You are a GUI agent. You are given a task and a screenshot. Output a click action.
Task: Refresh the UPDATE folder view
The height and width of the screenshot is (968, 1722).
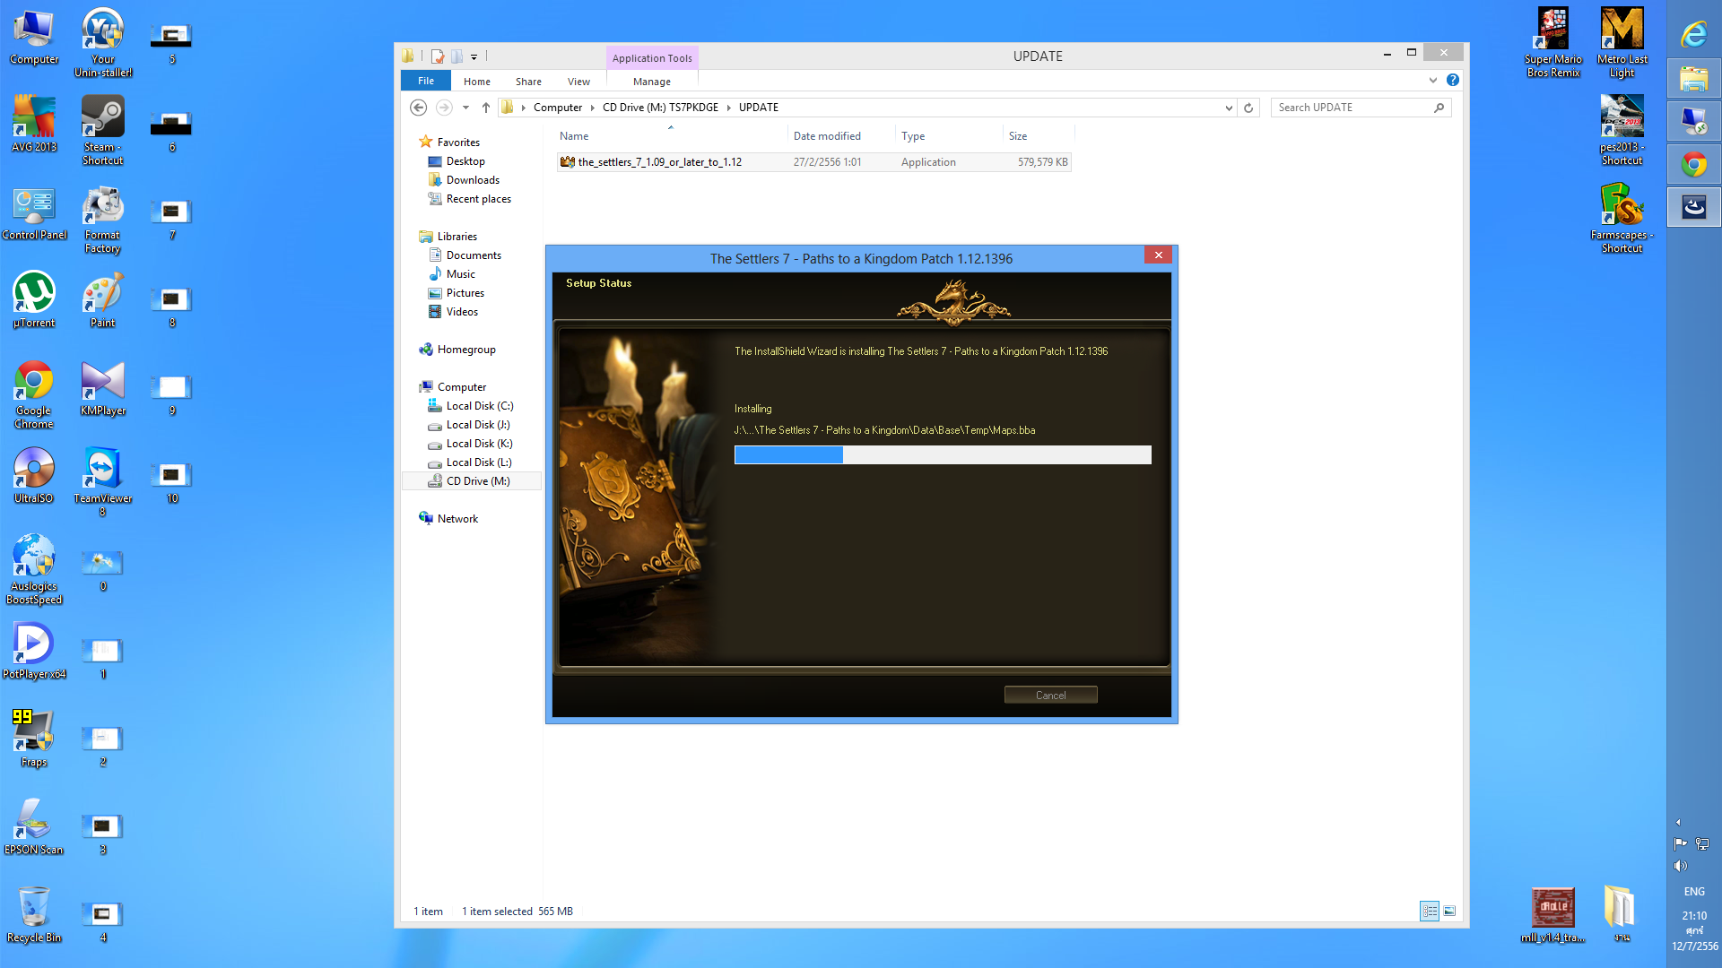(x=1248, y=108)
